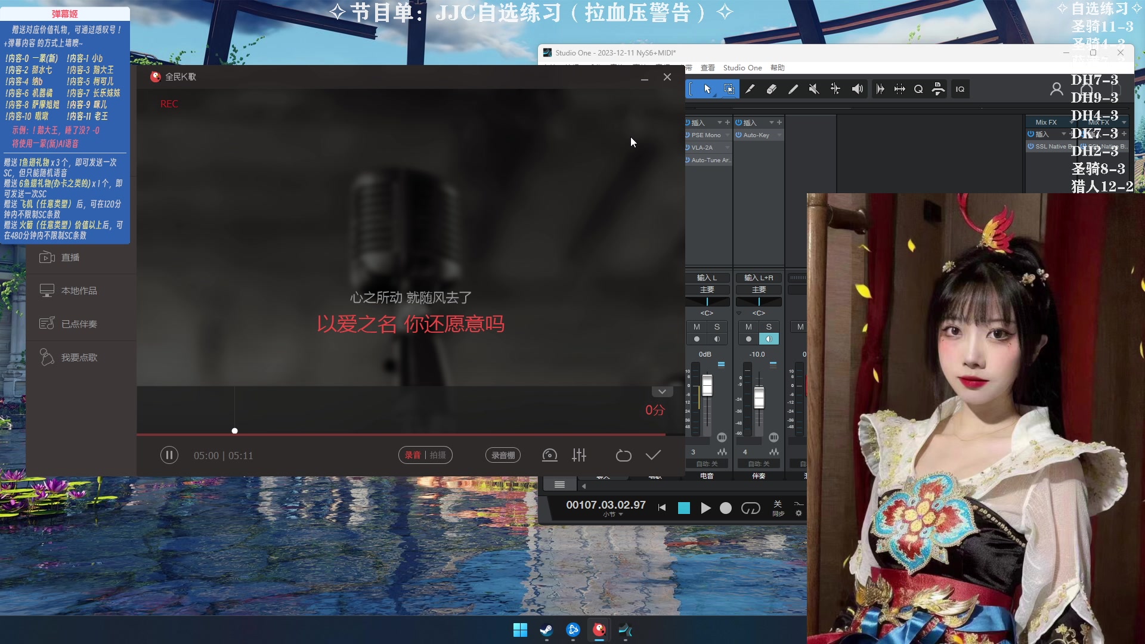The height and width of the screenshot is (644, 1145).
Task: Select the Paint pencil tool in Studio One
Action: click(x=793, y=89)
